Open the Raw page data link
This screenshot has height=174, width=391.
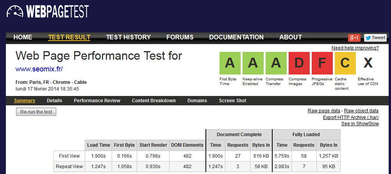point(324,111)
